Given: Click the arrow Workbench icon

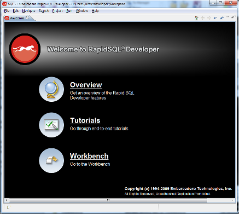Looking at the screenshot, I should (x=51, y=160).
